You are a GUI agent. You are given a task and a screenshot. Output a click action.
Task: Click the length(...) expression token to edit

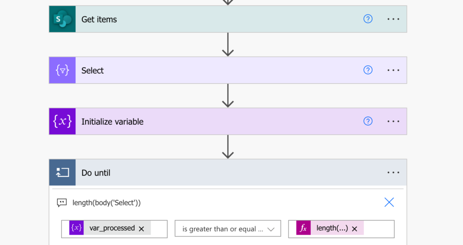tap(332, 228)
